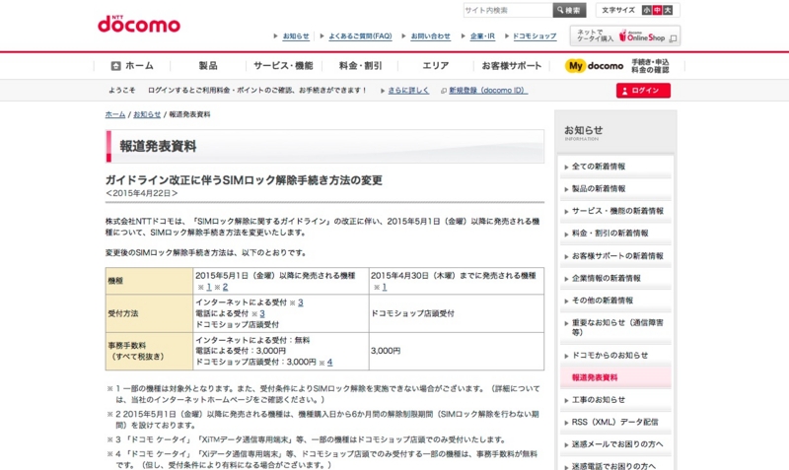
Task: Open よくあるご質問(FAQ) link
Action: click(360, 36)
